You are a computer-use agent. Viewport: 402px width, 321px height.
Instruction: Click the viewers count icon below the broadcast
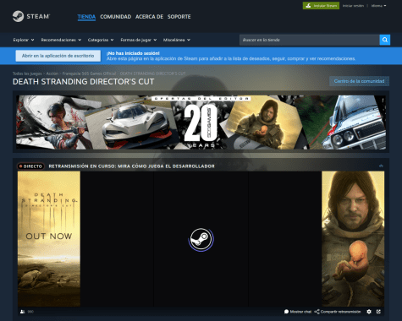click(23, 312)
